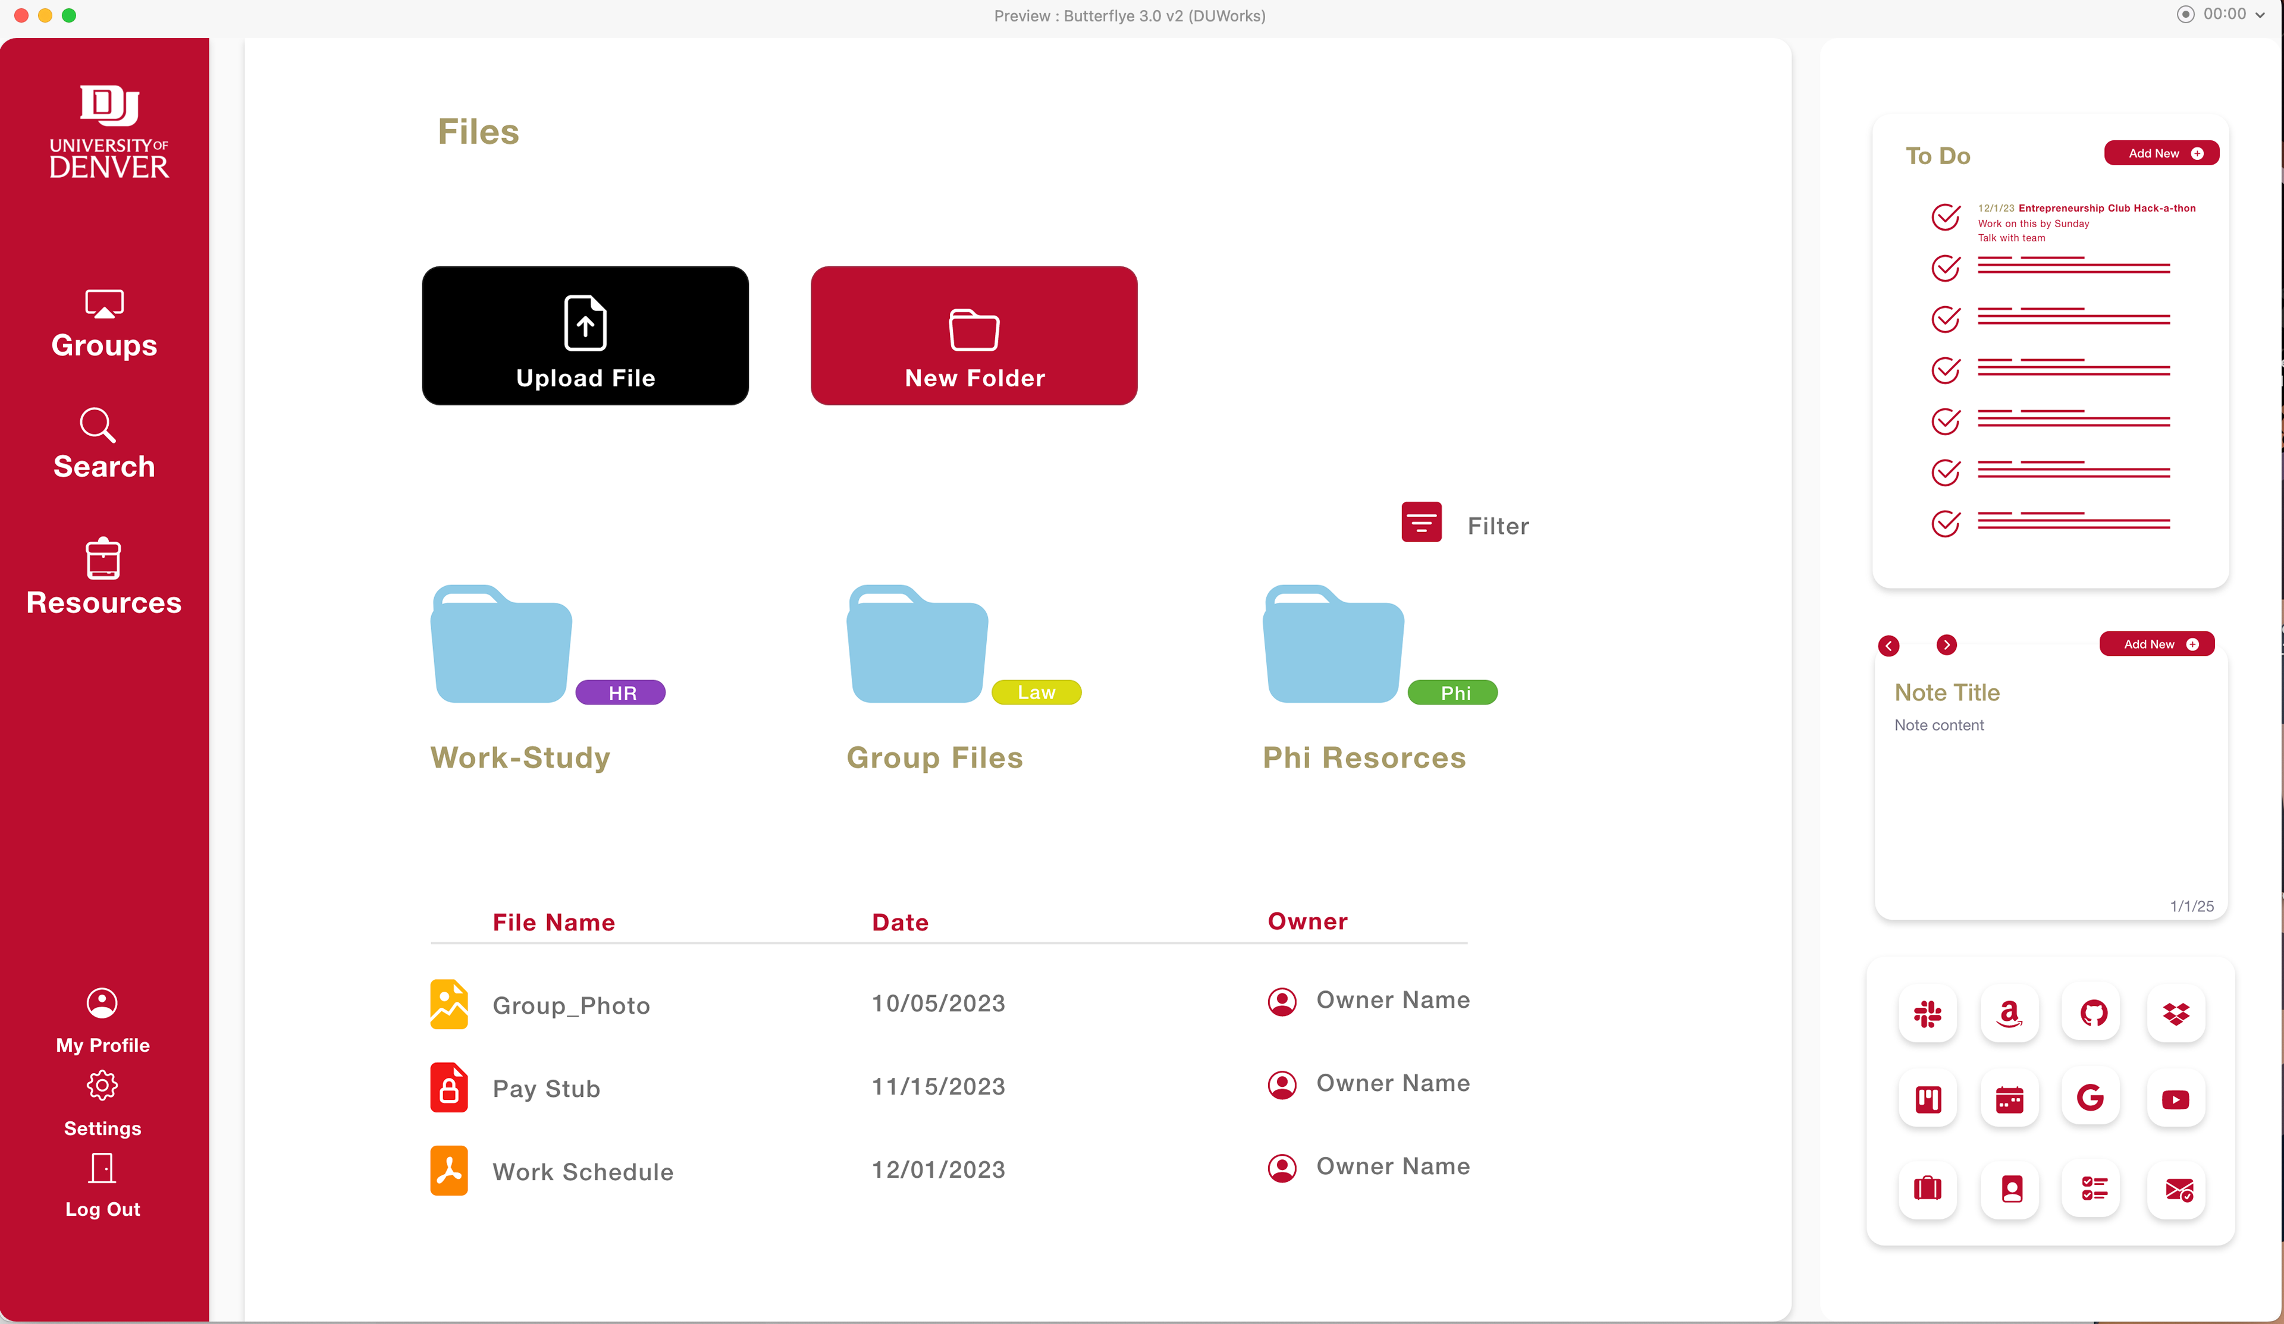Click the owner avatar in Group_Photo row

(1282, 1001)
